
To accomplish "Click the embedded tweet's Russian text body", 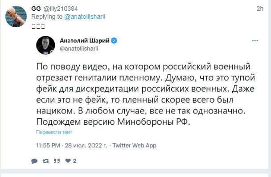I will [x=145, y=94].
